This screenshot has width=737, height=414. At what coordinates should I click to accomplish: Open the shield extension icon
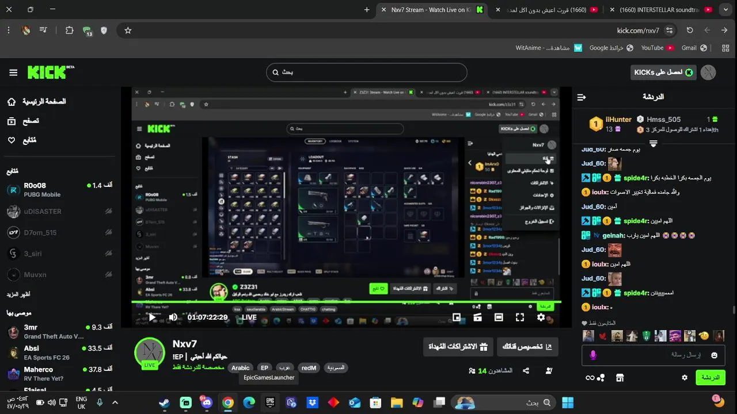click(x=104, y=30)
